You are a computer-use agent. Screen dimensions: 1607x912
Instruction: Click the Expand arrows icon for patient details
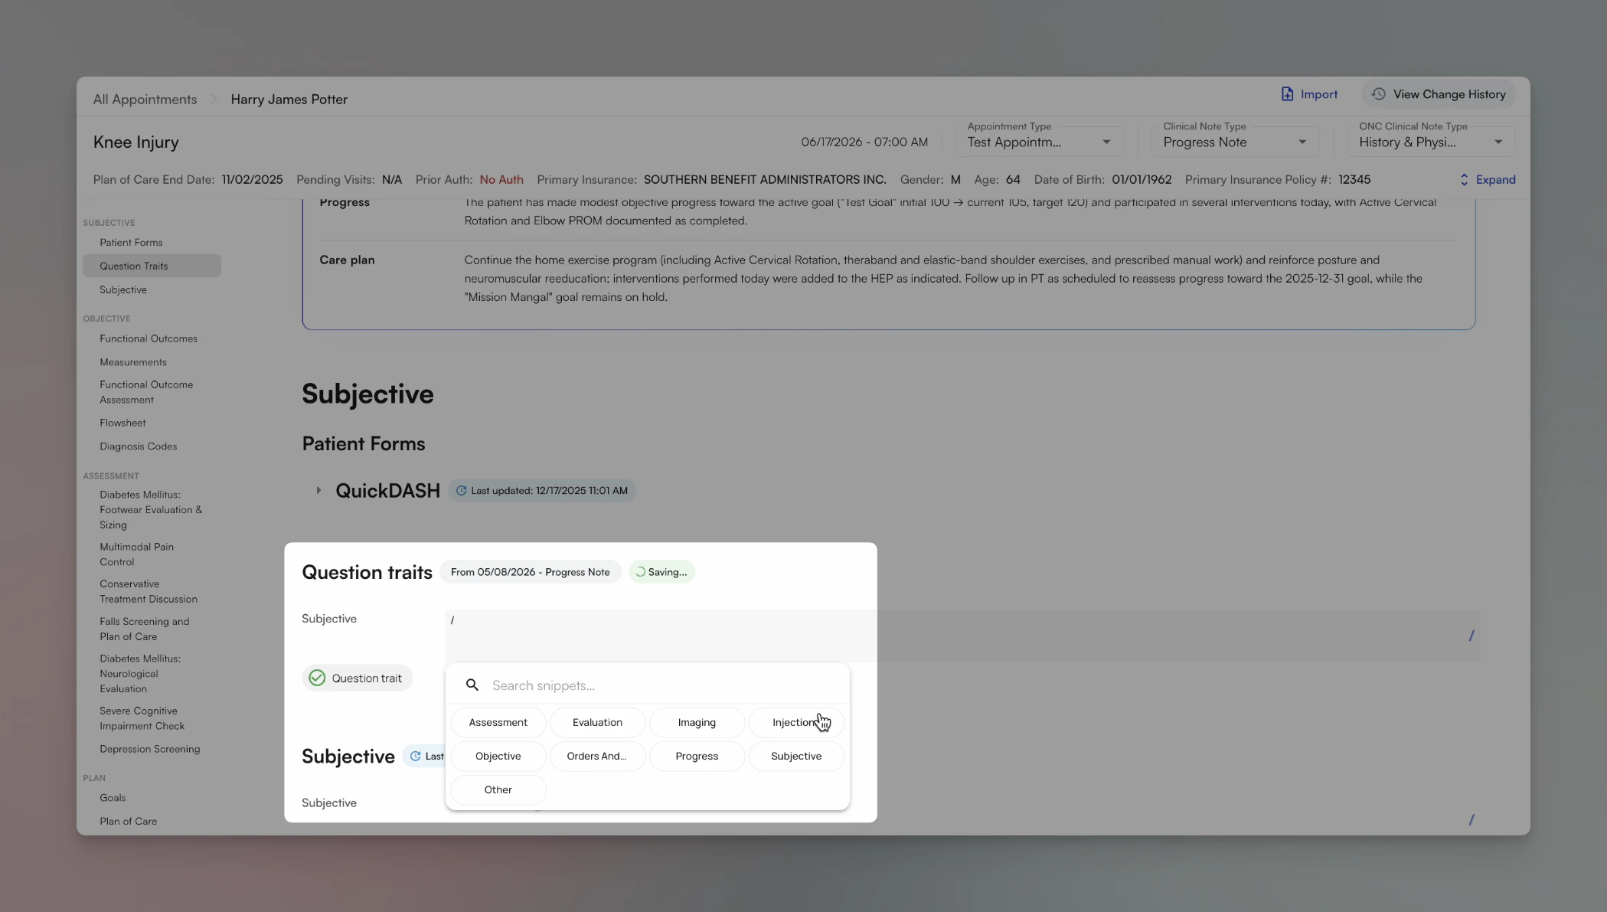(x=1465, y=179)
